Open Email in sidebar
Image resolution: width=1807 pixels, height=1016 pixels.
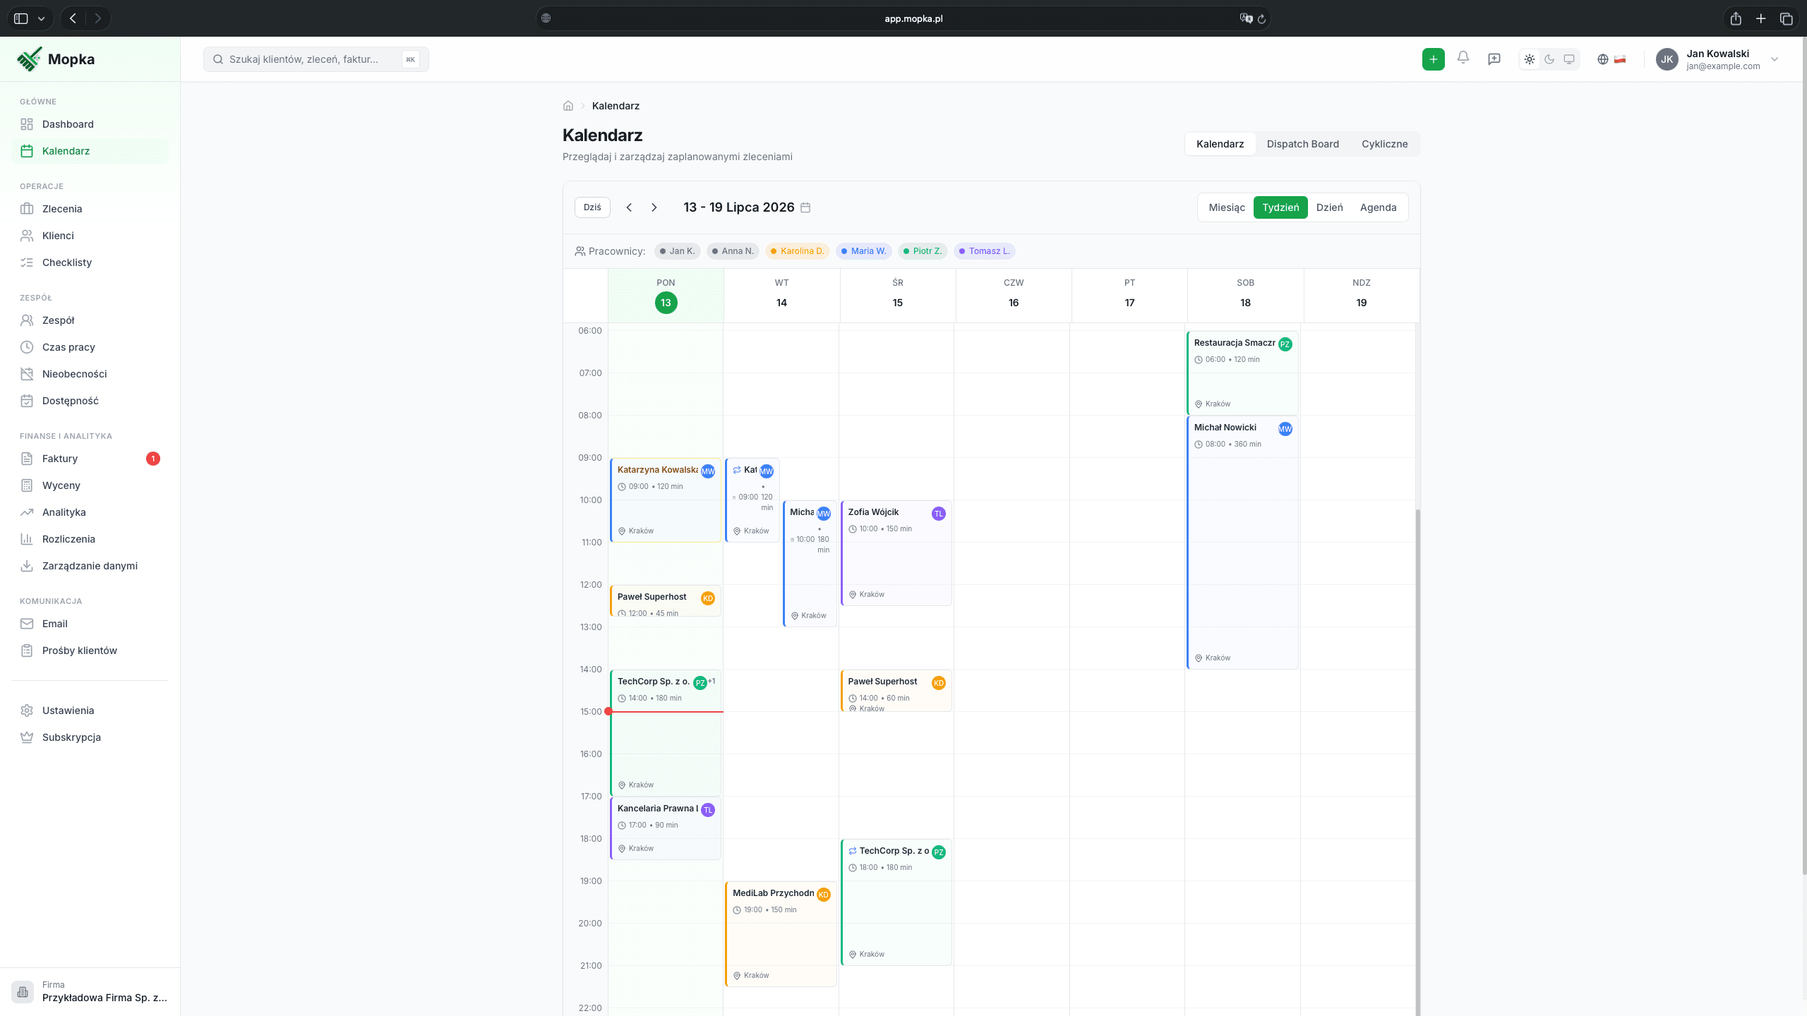[90, 624]
